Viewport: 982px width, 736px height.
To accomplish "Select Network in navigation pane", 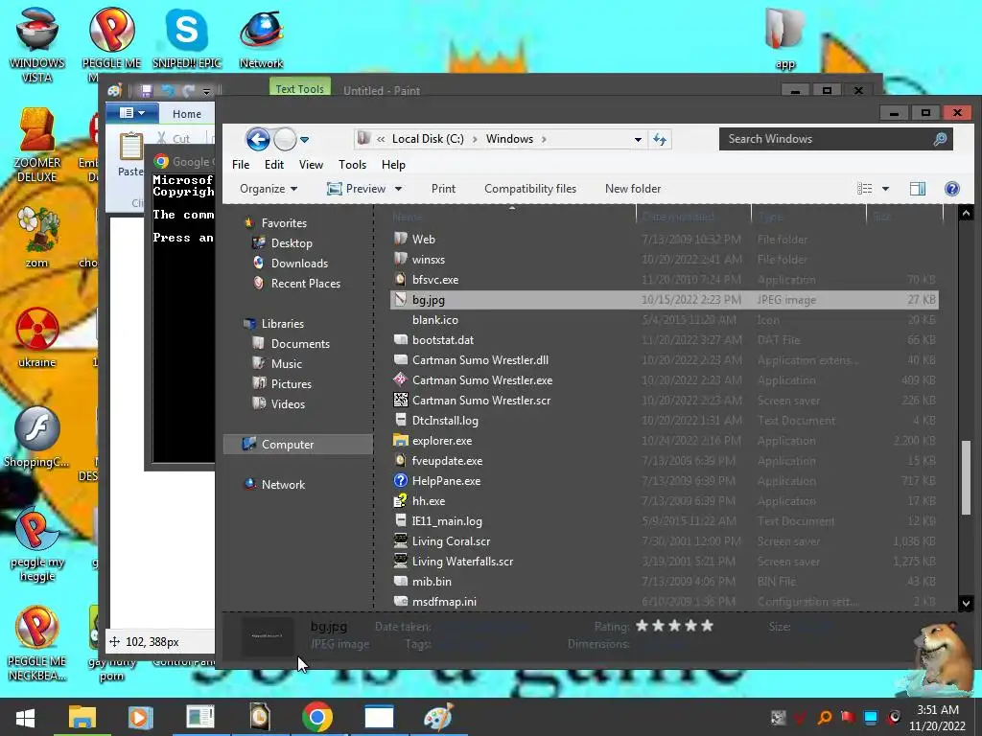I will point(283,484).
